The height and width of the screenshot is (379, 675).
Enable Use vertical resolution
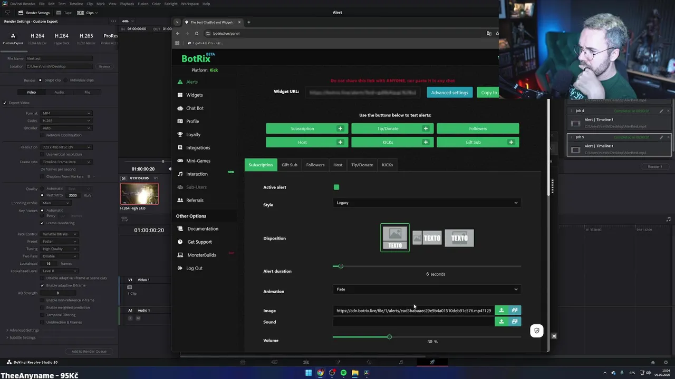coord(42,154)
